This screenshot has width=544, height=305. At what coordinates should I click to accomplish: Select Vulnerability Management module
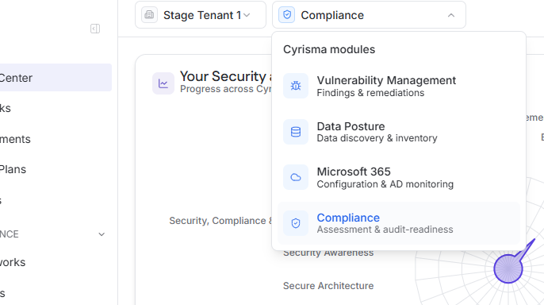point(399,86)
